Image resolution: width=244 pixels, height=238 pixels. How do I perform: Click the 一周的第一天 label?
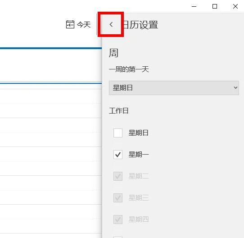[x=129, y=69]
